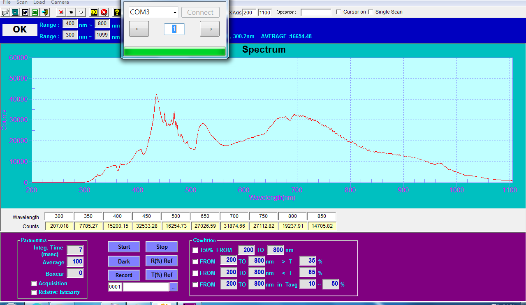Click the first Range start field 400
This screenshot has width=526, height=305.
pyautogui.click(x=70, y=24)
